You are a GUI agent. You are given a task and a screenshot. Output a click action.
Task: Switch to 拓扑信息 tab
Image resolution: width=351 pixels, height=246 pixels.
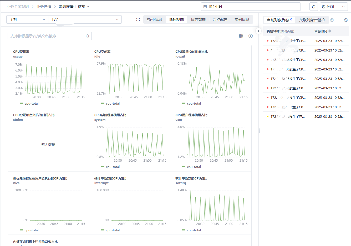pos(155,19)
